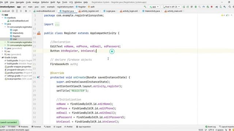
Task: Expand the res (generated) folder
Action: pos(3,54)
